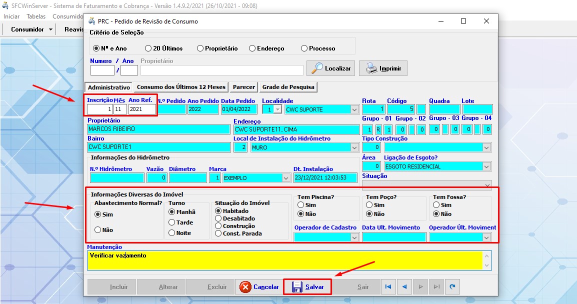Select the 20 Últimos radio option
Viewport: 577px width, 304px height.
point(148,48)
